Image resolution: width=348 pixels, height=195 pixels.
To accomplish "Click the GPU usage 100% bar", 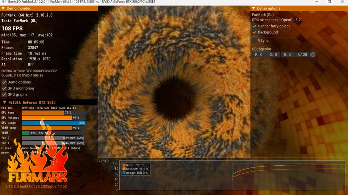I will [54, 123].
